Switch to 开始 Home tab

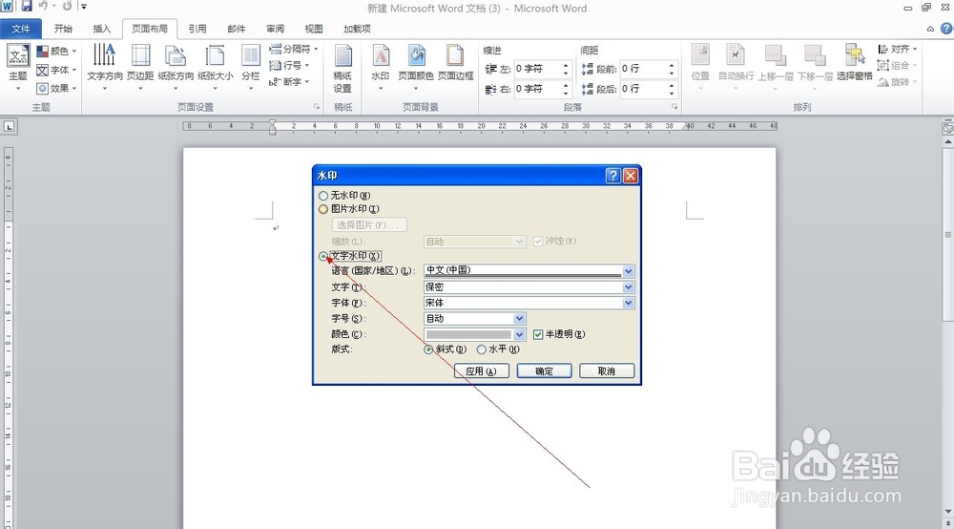point(63,29)
